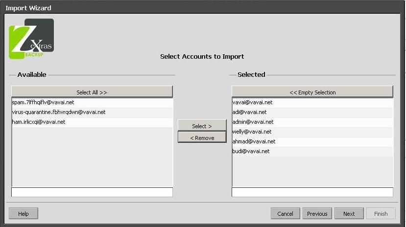Focus the filter field under Available list
The image size is (406, 227).
click(92, 192)
